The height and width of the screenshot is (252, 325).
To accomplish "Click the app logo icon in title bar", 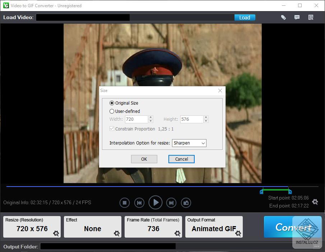I will point(6,6).
